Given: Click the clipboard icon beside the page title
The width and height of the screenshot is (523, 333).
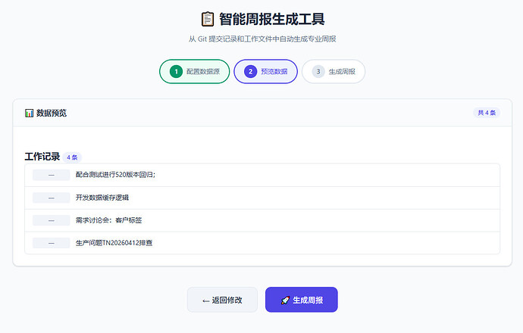Looking at the screenshot, I should click(207, 19).
